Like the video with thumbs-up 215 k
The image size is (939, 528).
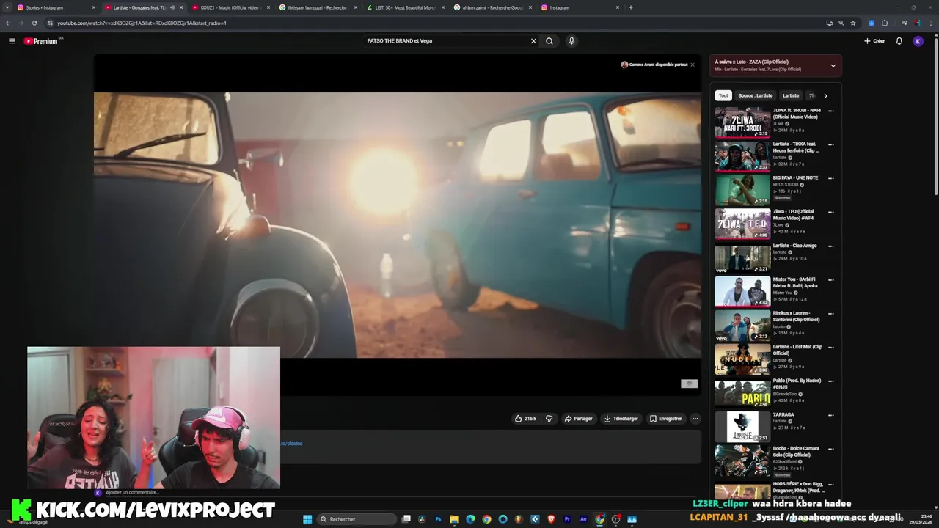(525, 419)
